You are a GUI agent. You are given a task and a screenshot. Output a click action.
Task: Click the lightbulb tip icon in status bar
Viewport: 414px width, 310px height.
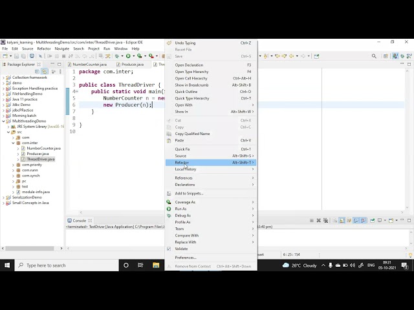(411, 255)
